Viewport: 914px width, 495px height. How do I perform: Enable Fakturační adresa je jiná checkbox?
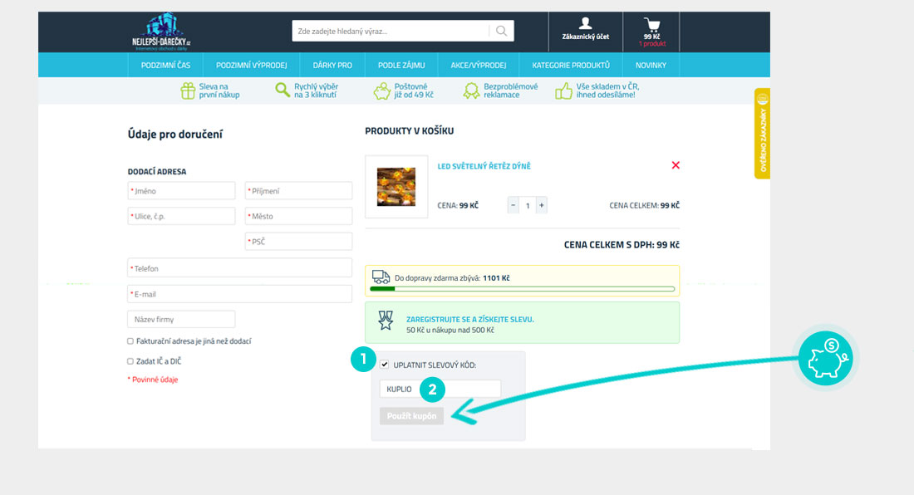[130, 341]
